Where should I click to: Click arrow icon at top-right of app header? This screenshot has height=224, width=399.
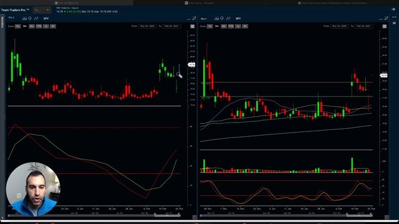coord(393,9)
